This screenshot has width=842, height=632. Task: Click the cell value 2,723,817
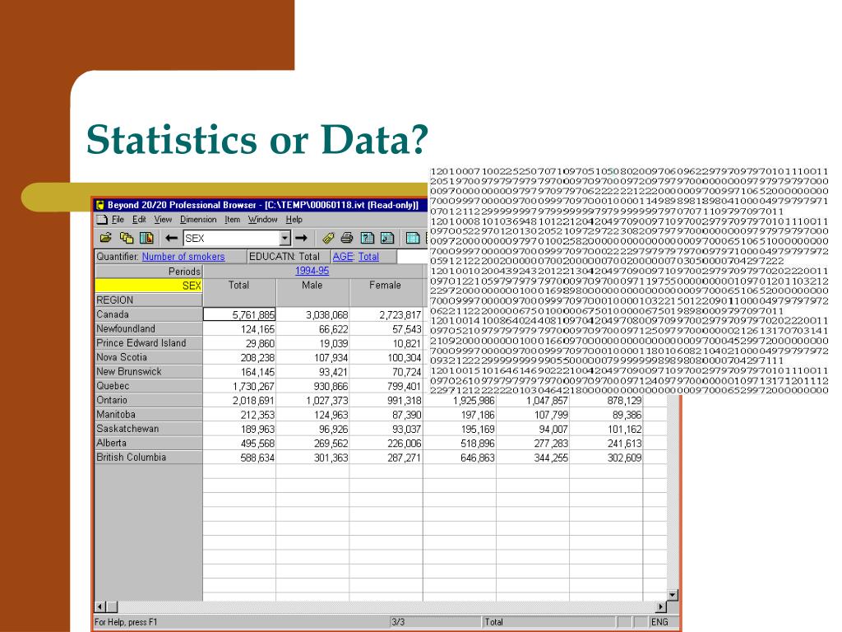pos(386,314)
